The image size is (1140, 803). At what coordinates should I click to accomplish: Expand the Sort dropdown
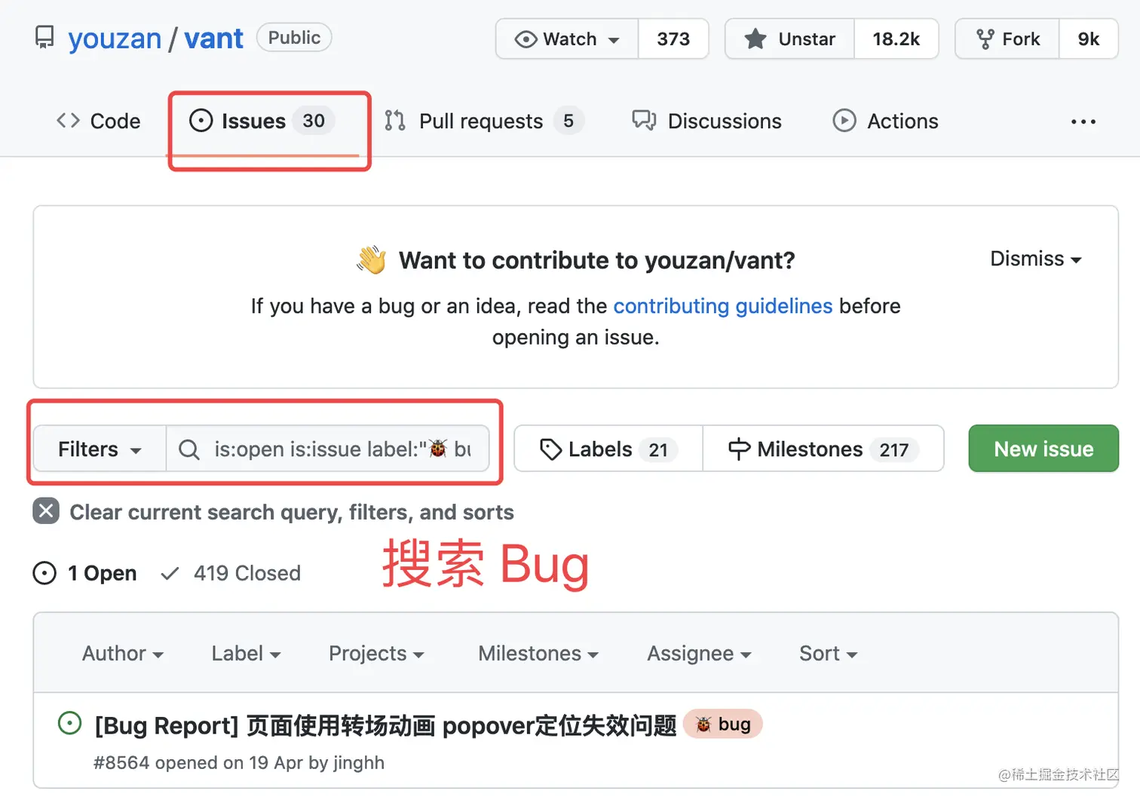click(826, 654)
